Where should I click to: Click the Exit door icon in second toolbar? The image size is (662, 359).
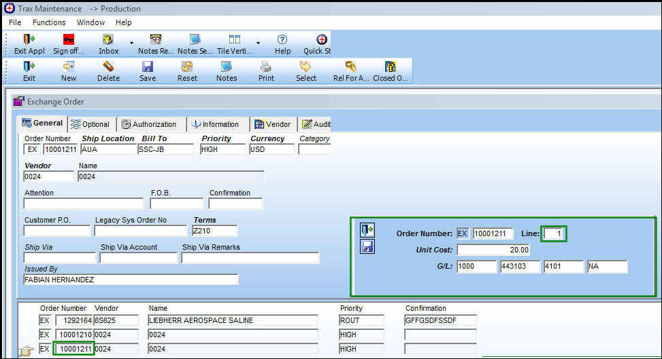pyautogui.click(x=29, y=67)
